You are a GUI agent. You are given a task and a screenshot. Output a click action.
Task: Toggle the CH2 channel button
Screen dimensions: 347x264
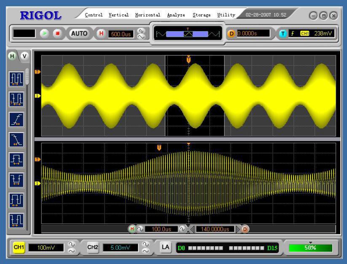point(93,248)
